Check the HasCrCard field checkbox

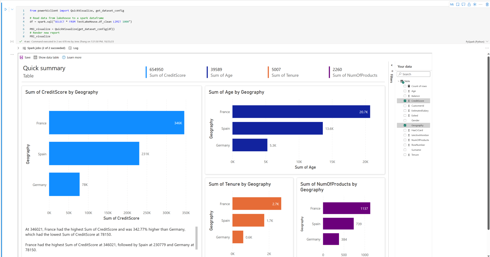click(x=405, y=130)
